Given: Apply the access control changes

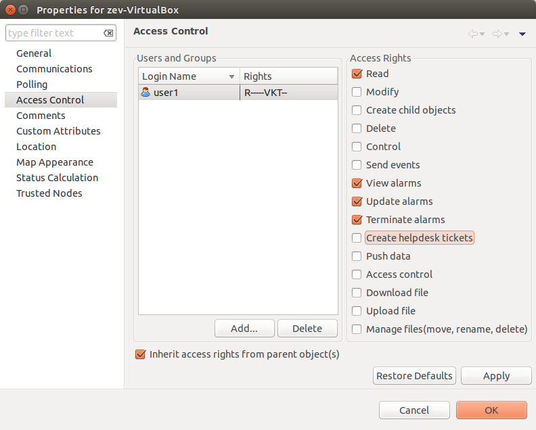Looking at the screenshot, I should click(496, 376).
